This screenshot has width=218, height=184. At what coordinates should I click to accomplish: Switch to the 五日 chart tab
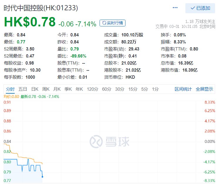pos(23,89)
